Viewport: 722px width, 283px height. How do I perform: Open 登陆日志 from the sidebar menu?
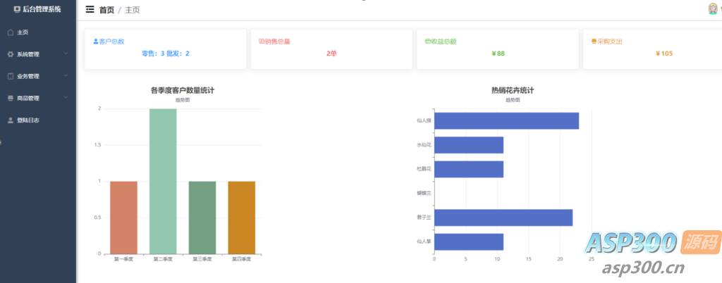pyautogui.click(x=28, y=120)
